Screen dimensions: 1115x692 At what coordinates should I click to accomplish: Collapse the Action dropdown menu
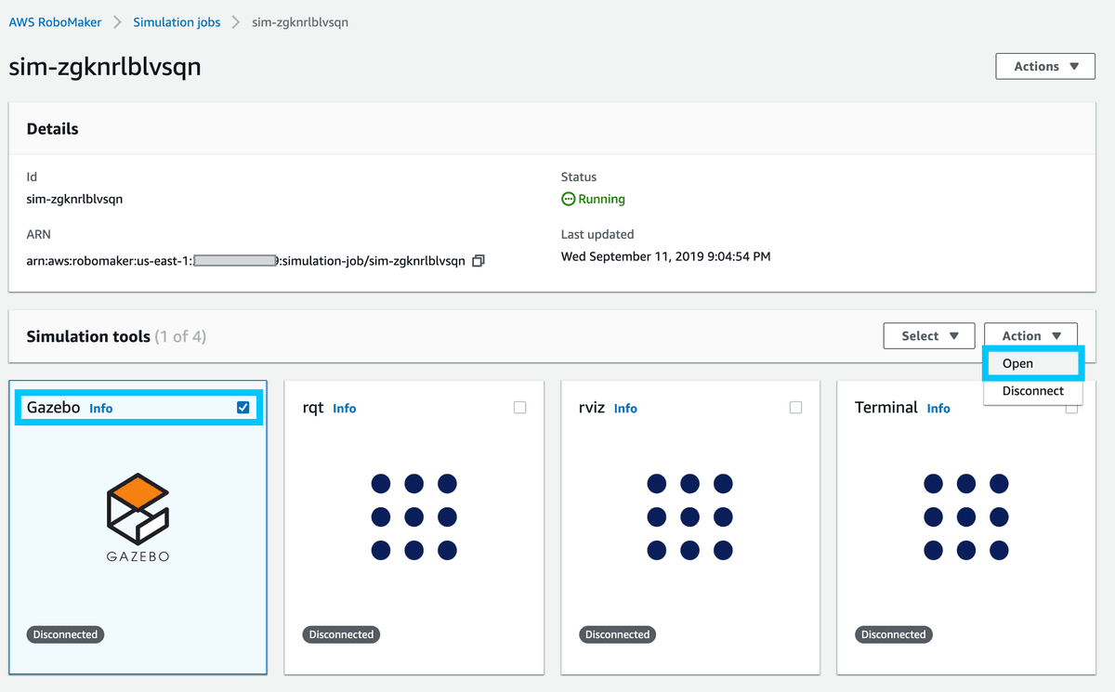coord(1030,336)
